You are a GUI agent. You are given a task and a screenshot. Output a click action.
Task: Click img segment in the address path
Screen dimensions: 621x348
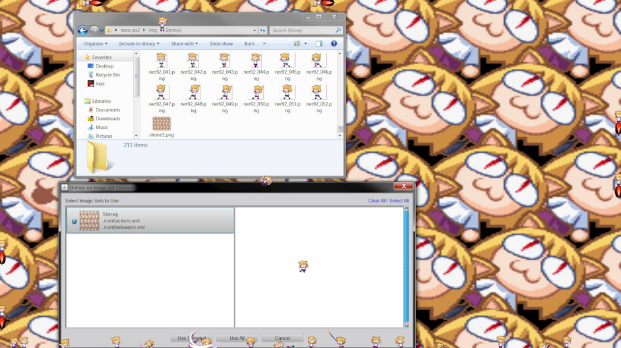pos(153,30)
